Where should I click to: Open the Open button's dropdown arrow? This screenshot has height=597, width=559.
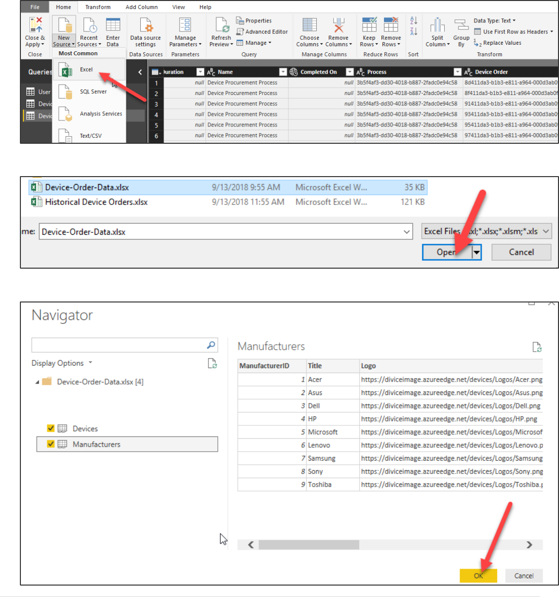(x=476, y=252)
